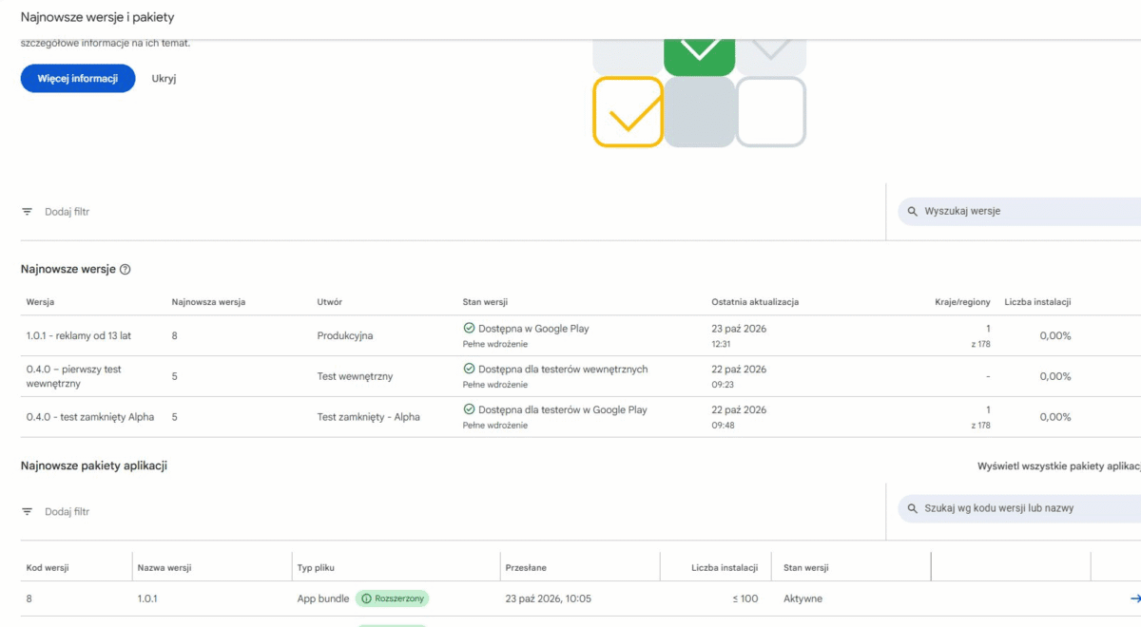
Task: Click the Wyświetl wszystkie pakiety aplikacji link
Action: coord(1059,466)
